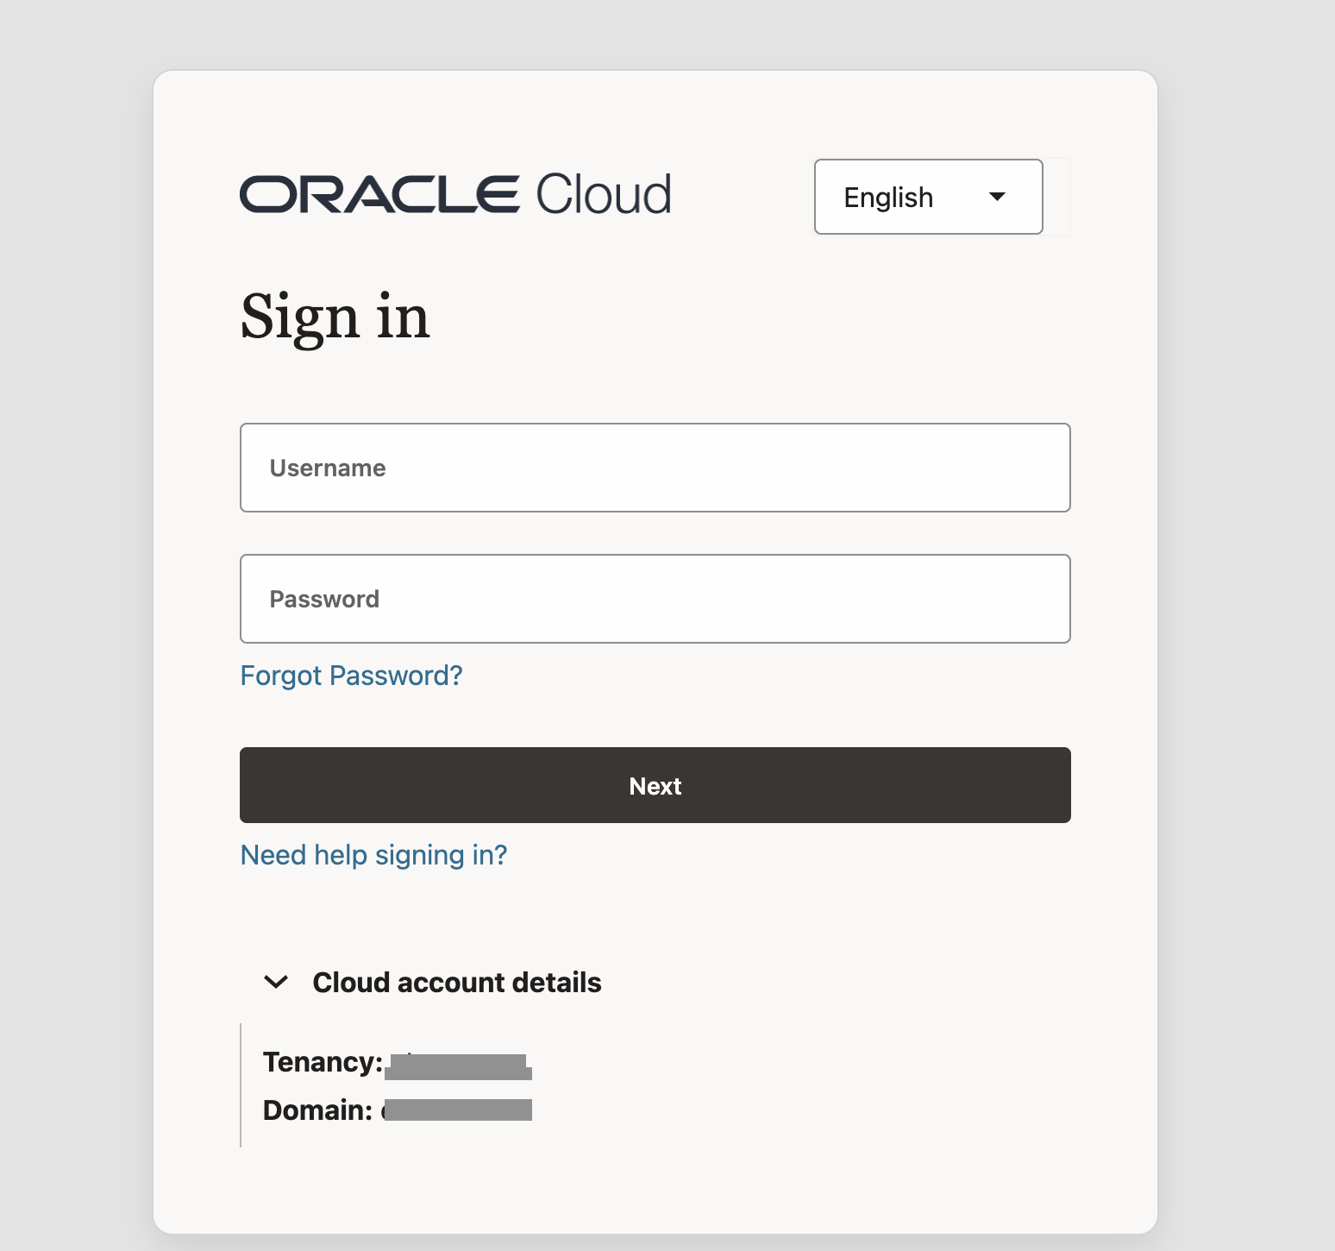The image size is (1335, 1251).
Task: Click the vertical divider beside account details
Action: (241, 1085)
